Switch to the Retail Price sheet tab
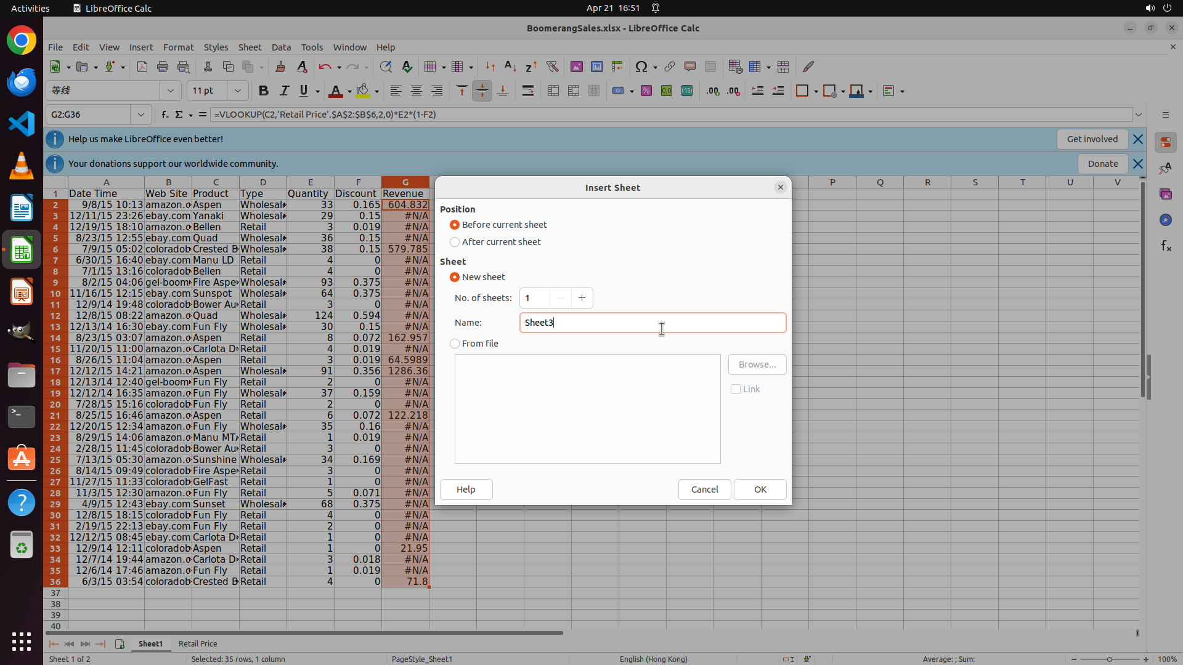1183x665 pixels. click(x=198, y=643)
